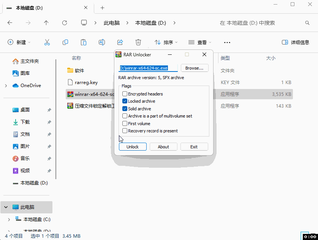This screenshot has height=240, width=318.
Task: Click the archive file path field
Action: (148, 68)
